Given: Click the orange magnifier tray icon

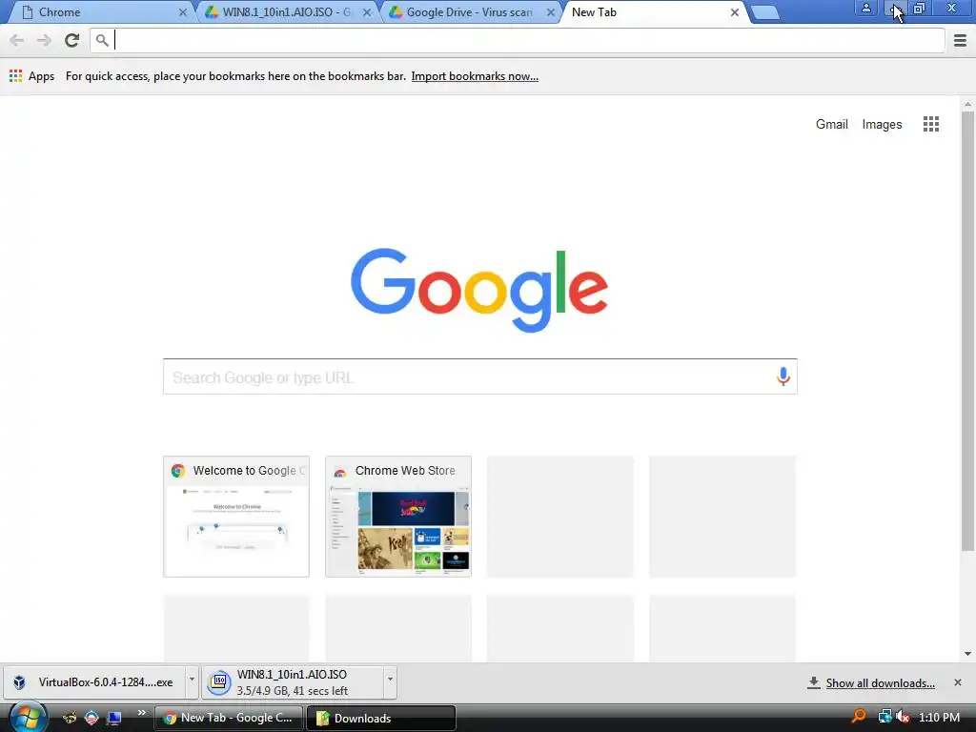Looking at the screenshot, I should (x=859, y=717).
